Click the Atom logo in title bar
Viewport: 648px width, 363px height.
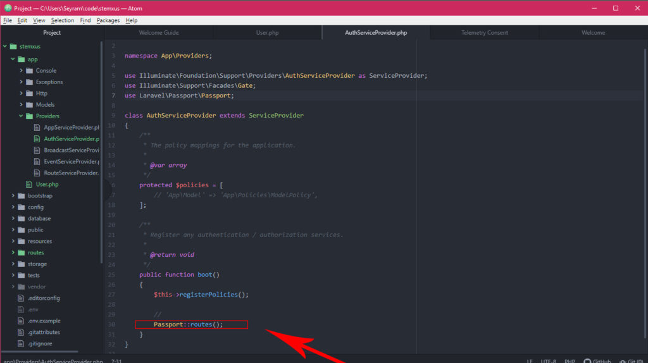click(x=8, y=8)
